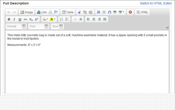Click Switch to HTML Editor link
This screenshot has height=110, width=175.
click(156, 3)
